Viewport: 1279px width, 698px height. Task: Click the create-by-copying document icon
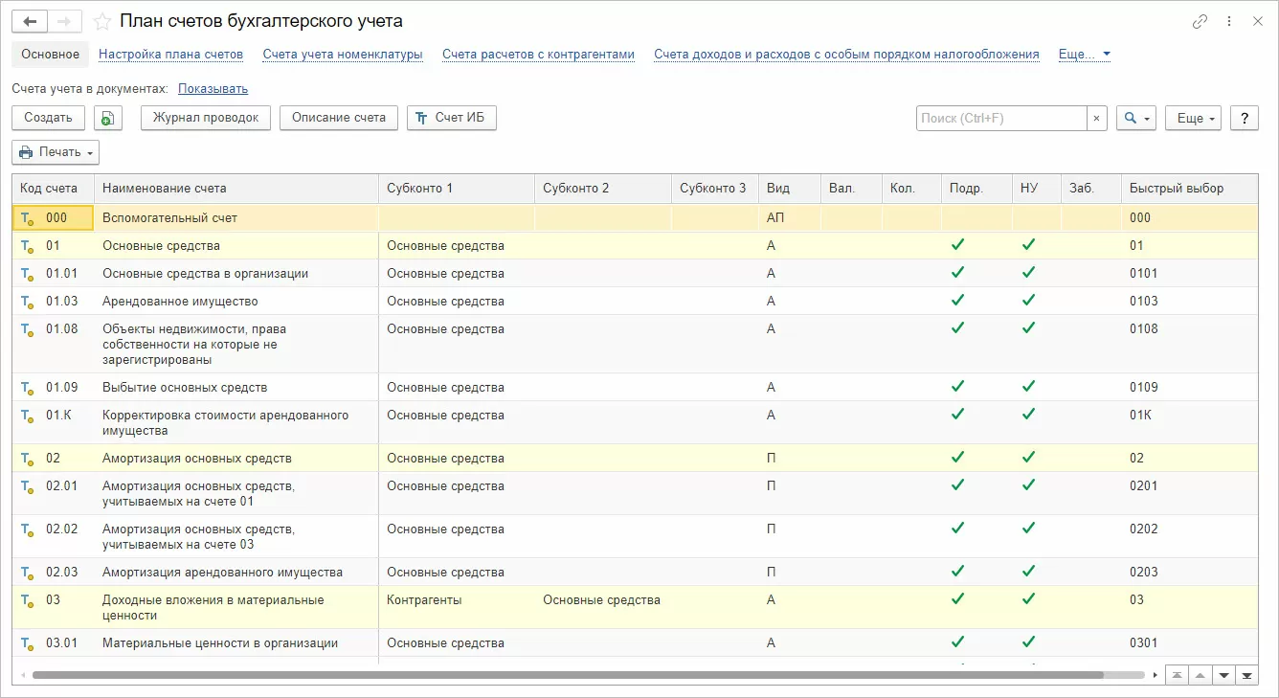click(x=108, y=118)
